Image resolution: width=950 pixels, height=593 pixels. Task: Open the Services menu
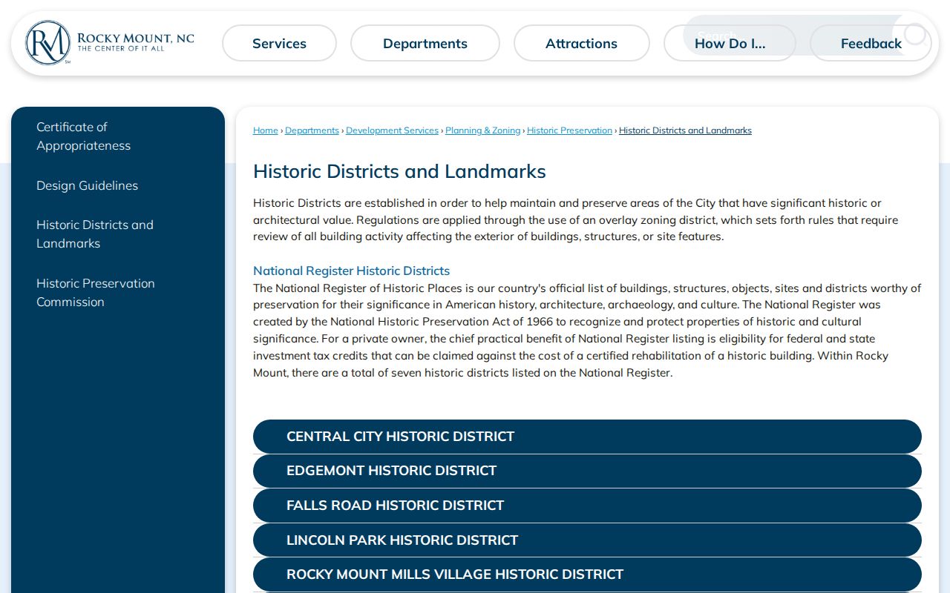[x=279, y=43]
